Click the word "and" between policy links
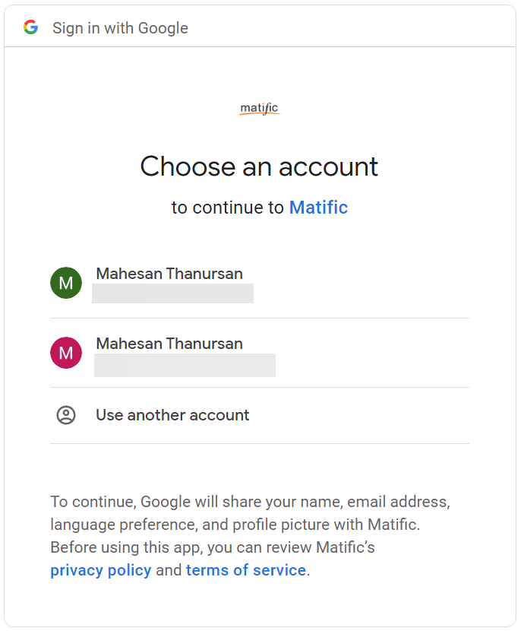 [x=169, y=570]
